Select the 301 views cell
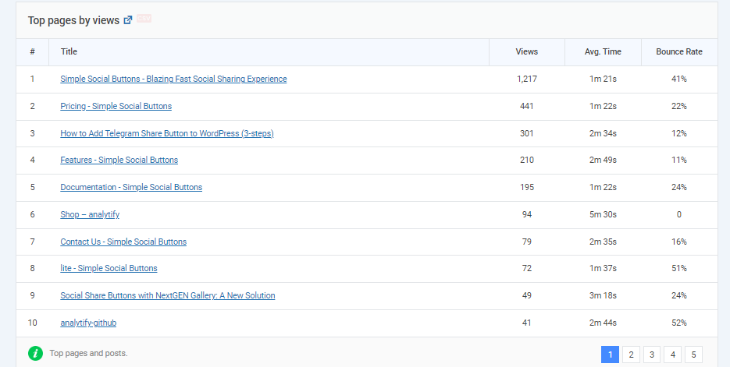 527,133
